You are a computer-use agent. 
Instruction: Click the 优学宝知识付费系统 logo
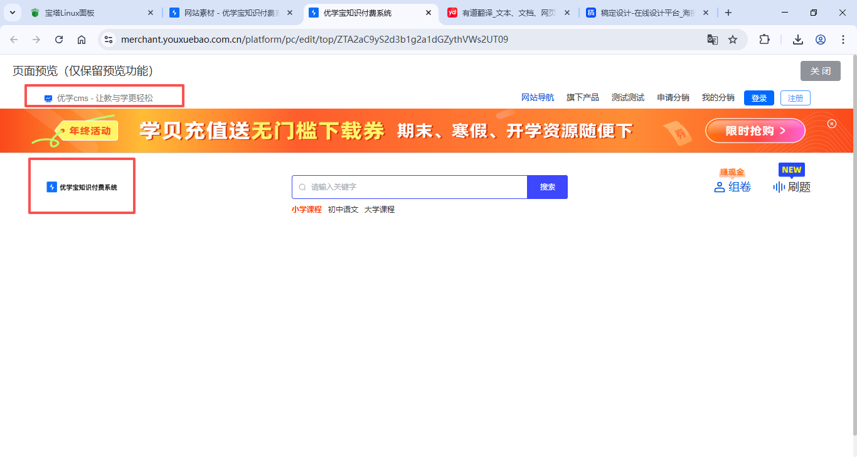pos(82,187)
